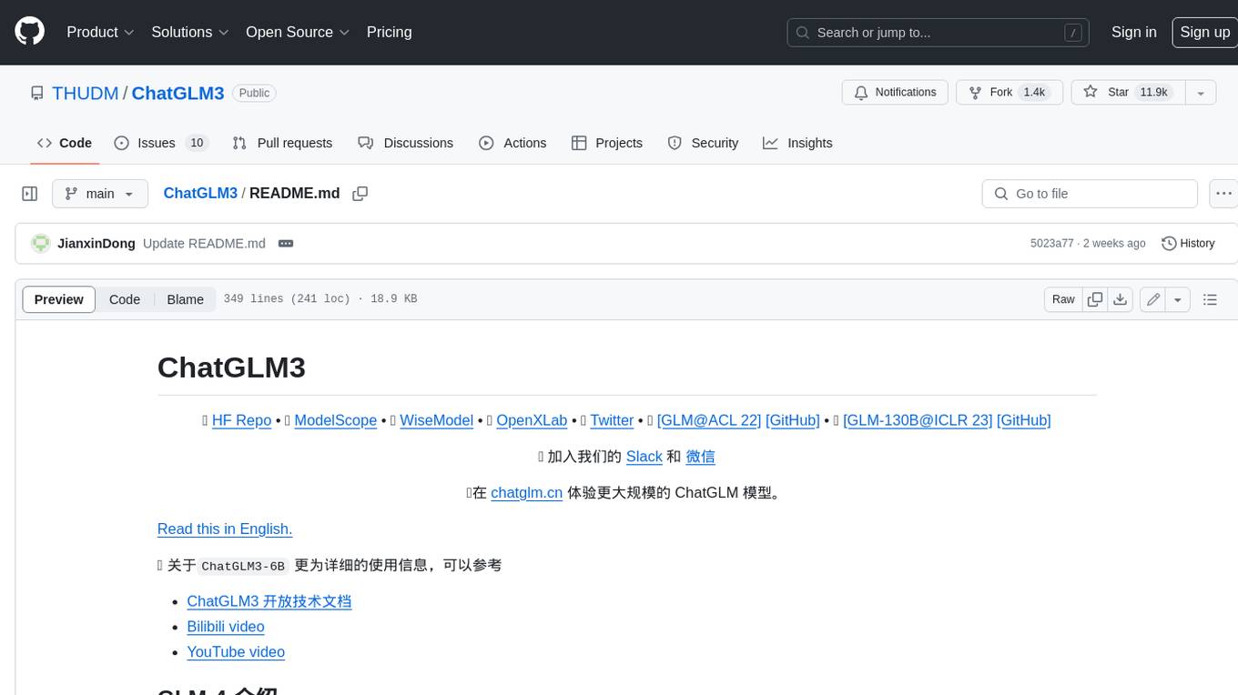Open the star lists dropdown arrow
The height and width of the screenshot is (695, 1238).
tap(1201, 93)
